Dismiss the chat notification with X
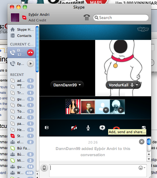This screenshot has height=178, width=157. (142, 142)
